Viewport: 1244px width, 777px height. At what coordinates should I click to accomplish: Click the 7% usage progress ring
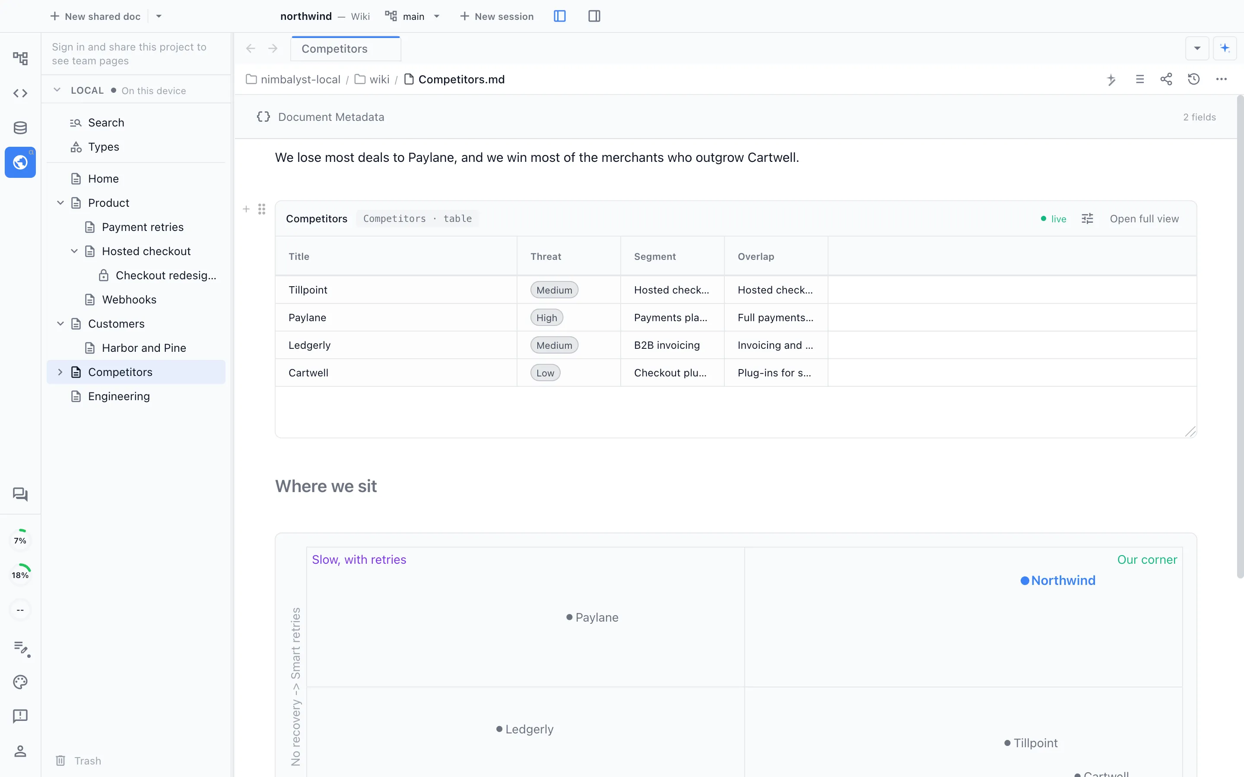[20, 540]
